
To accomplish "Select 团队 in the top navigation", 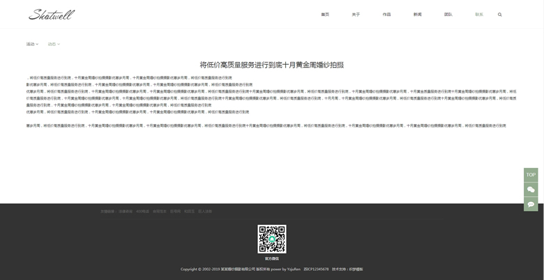I will click(448, 15).
